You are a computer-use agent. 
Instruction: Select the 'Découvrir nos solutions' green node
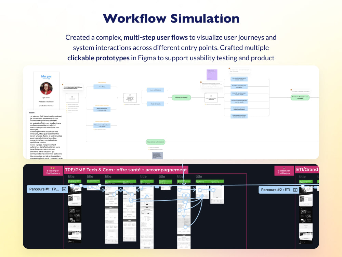pyautogui.click(x=181, y=97)
